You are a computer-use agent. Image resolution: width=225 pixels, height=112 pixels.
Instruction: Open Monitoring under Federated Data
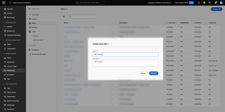(10, 31)
